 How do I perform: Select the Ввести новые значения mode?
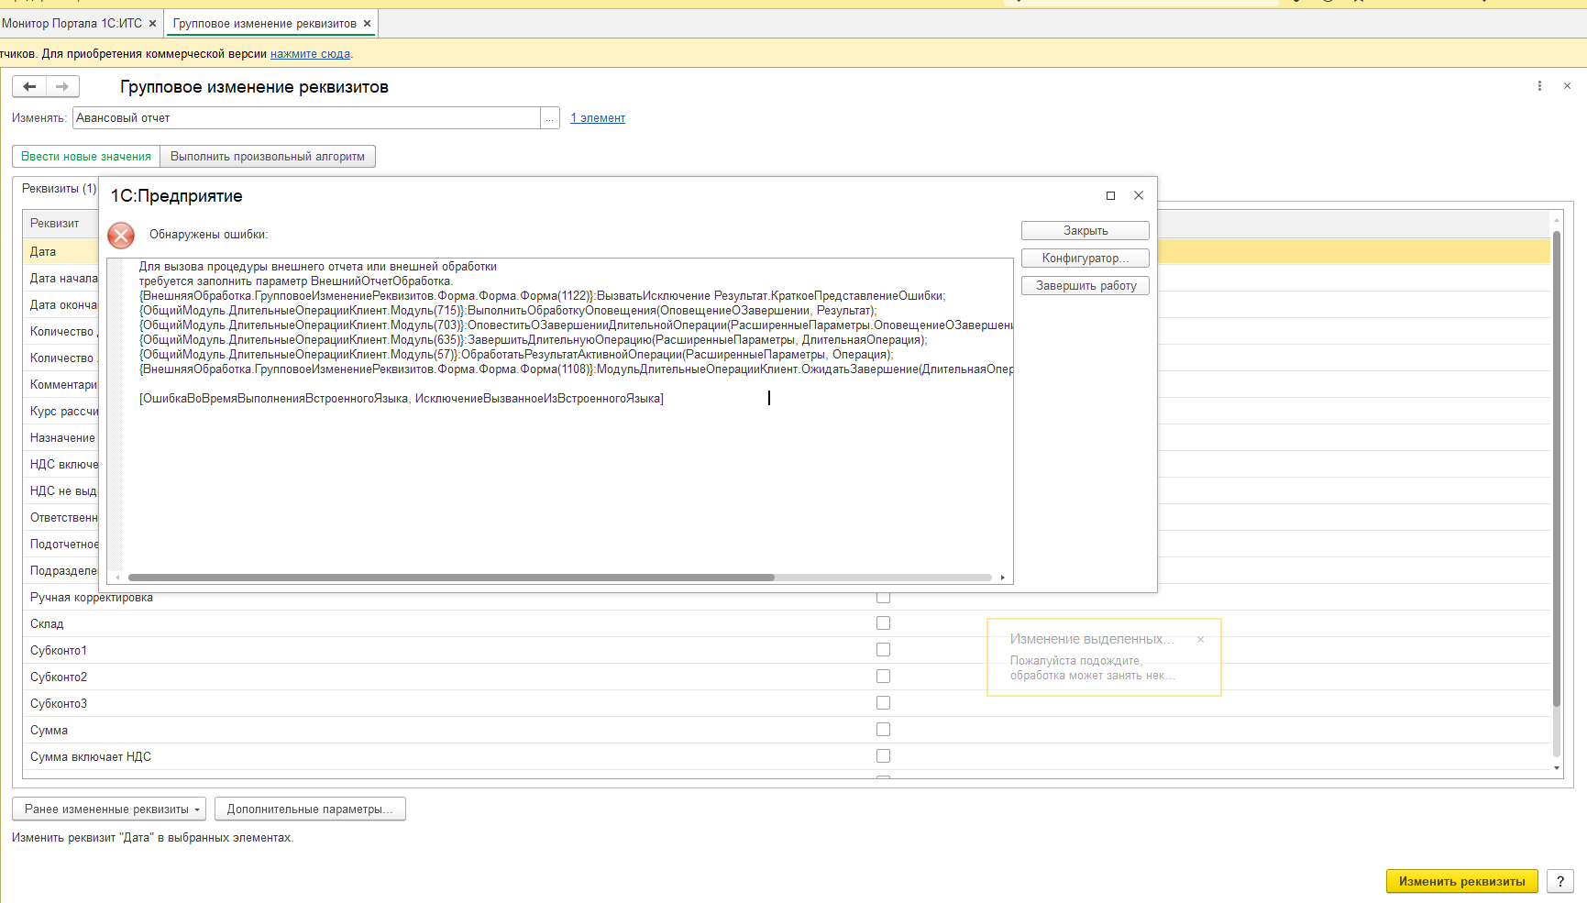tap(86, 157)
